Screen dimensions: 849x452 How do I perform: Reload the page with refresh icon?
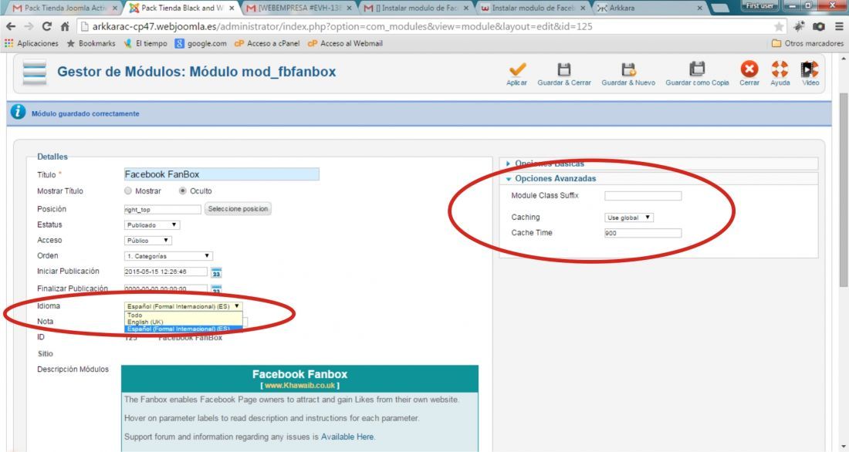46,26
